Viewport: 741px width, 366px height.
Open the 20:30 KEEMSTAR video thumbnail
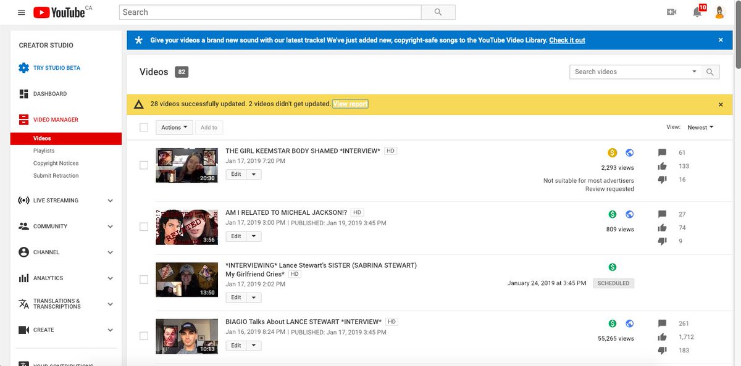[x=186, y=165]
